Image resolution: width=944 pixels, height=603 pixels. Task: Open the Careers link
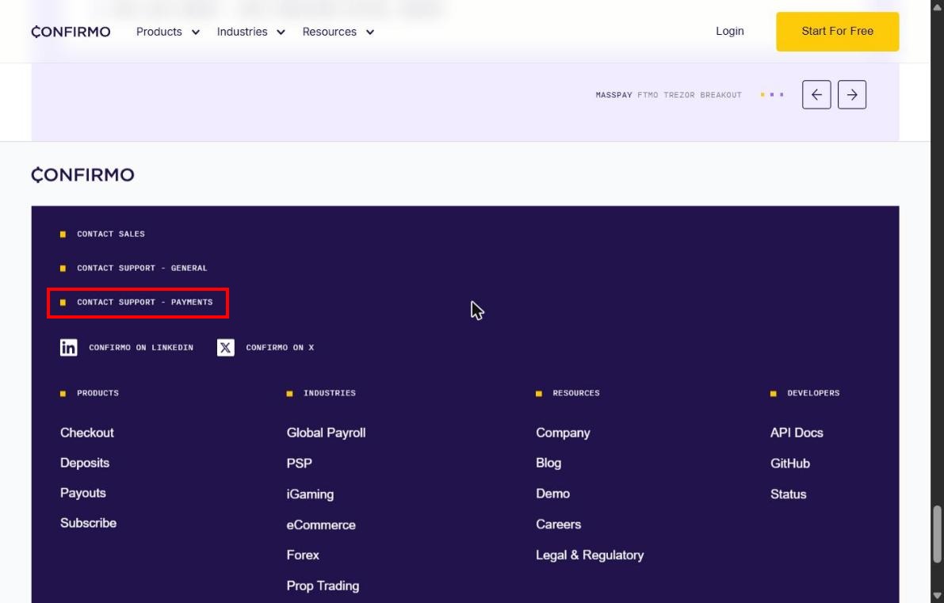click(559, 525)
